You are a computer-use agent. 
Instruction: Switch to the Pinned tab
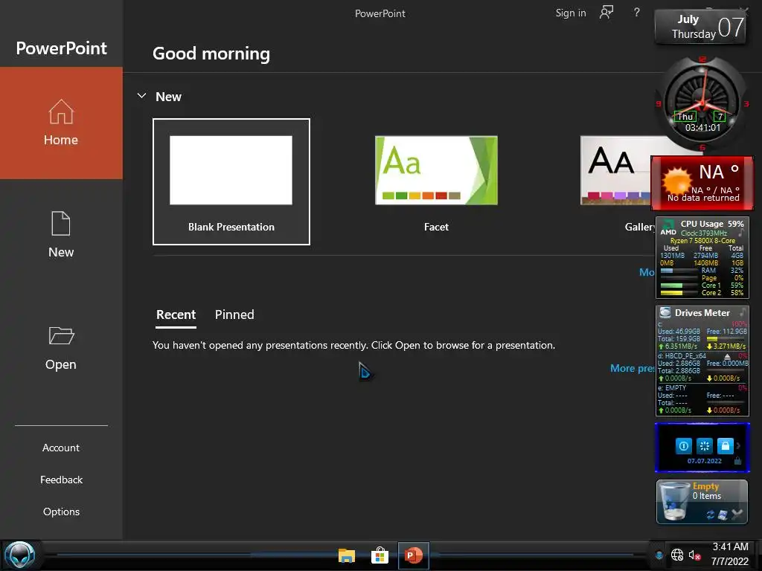pyautogui.click(x=234, y=314)
